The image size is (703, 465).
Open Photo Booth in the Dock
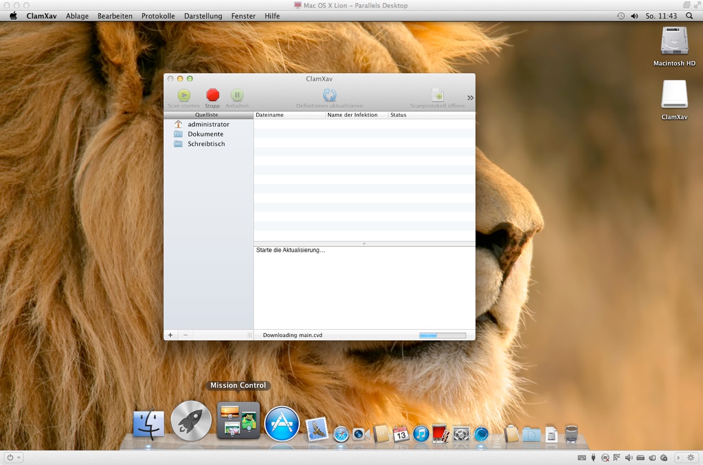(441, 434)
